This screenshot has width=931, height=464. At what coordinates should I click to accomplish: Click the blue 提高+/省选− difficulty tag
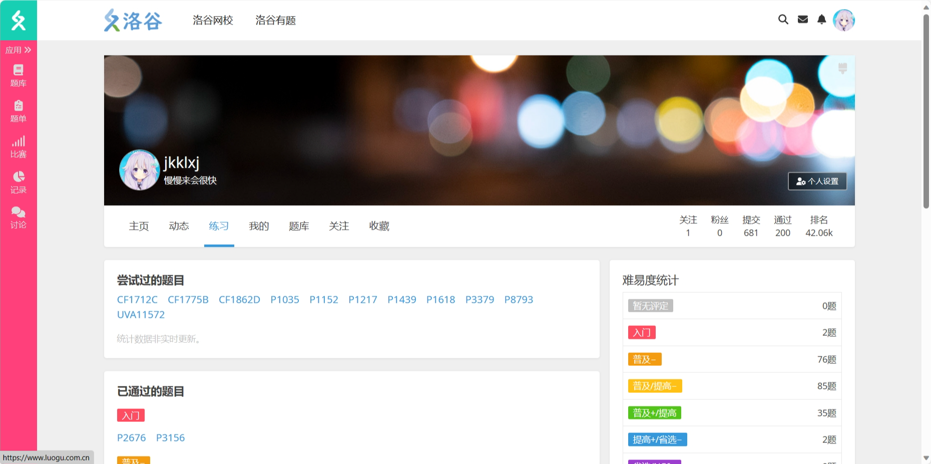pos(658,439)
